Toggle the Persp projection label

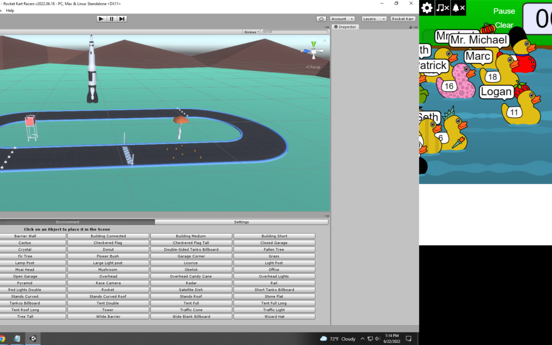313,67
